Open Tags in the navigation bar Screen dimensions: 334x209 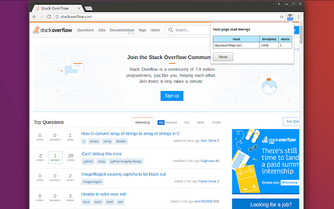click(142, 30)
